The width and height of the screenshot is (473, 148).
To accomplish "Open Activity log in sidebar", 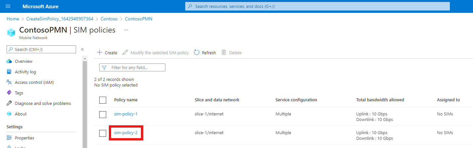I will (25, 72).
